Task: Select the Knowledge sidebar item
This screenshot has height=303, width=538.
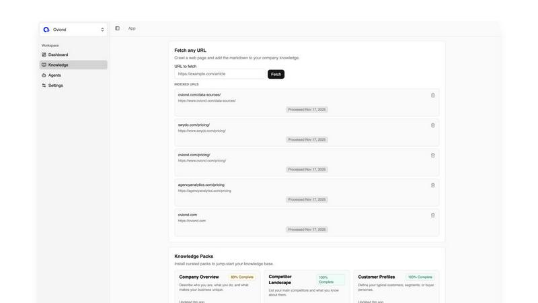Action: [73, 65]
